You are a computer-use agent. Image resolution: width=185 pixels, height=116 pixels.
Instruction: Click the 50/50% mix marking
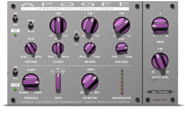(91, 70)
